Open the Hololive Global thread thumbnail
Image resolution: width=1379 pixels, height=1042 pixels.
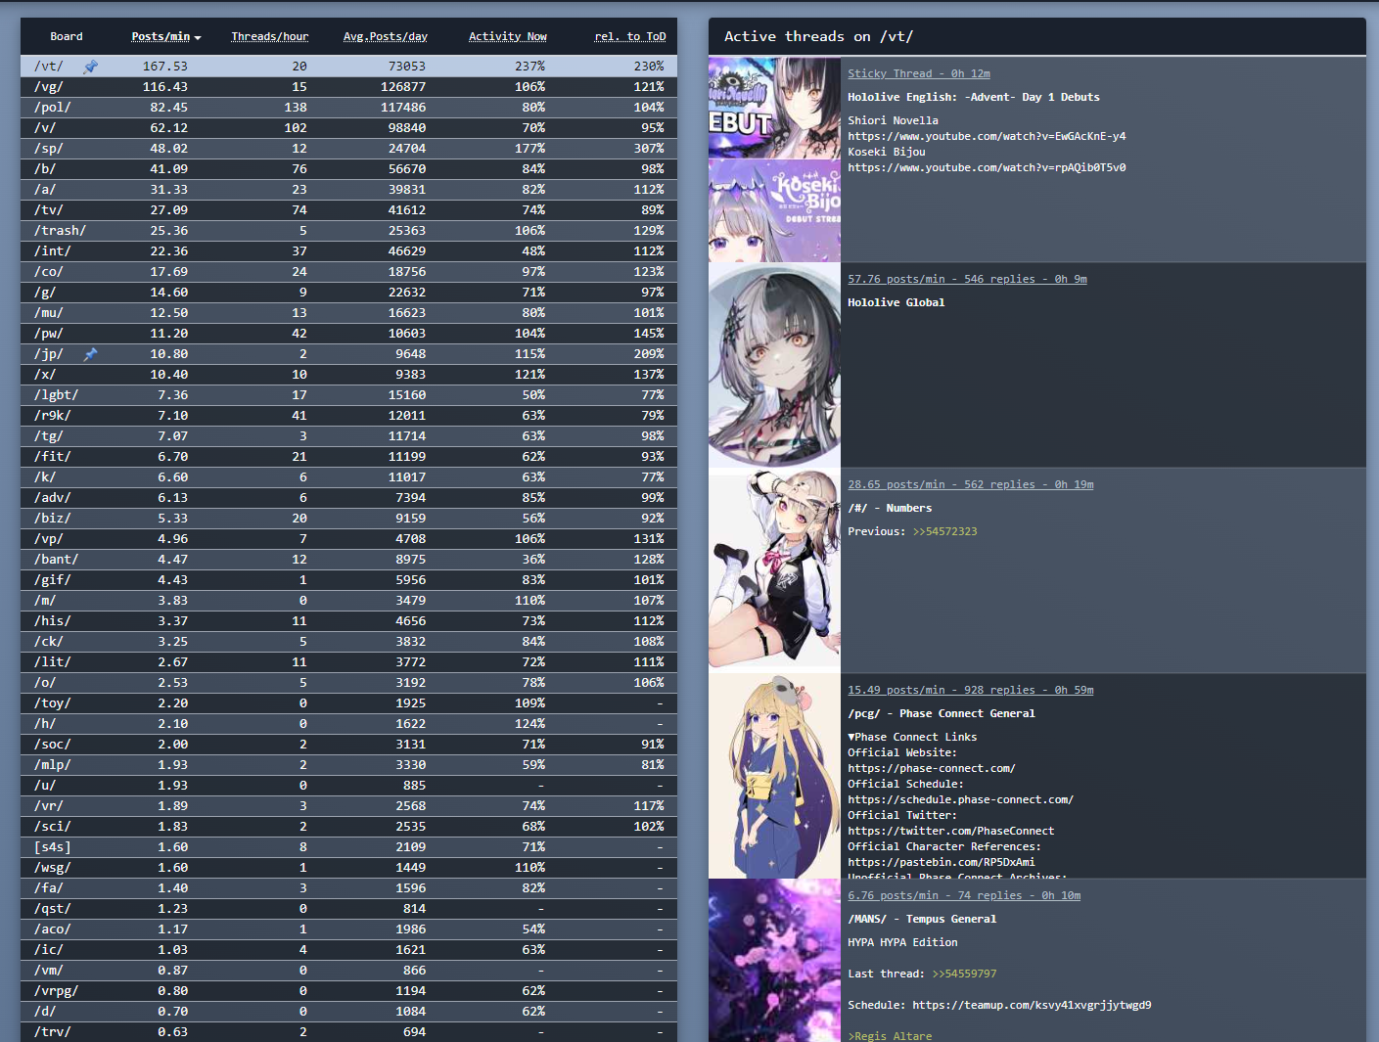(774, 365)
